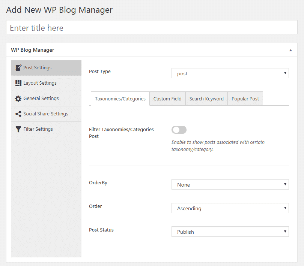Image resolution: width=304 pixels, height=266 pixels.
Task: Click the OrderBy label
Action: [98, 183]
